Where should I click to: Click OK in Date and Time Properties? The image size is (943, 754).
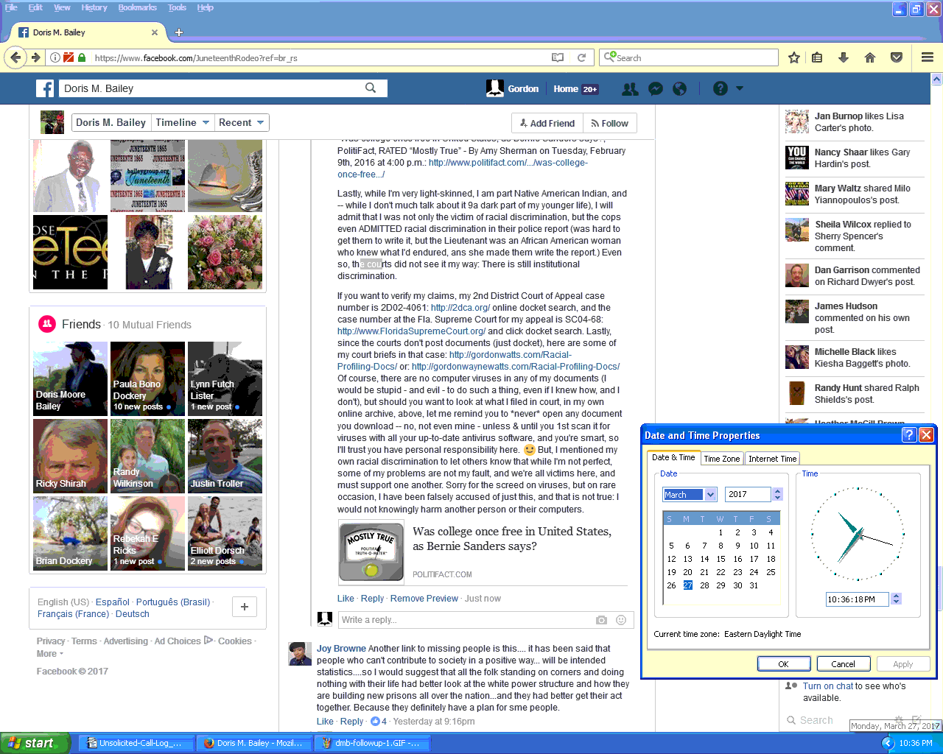pos(783,663)
